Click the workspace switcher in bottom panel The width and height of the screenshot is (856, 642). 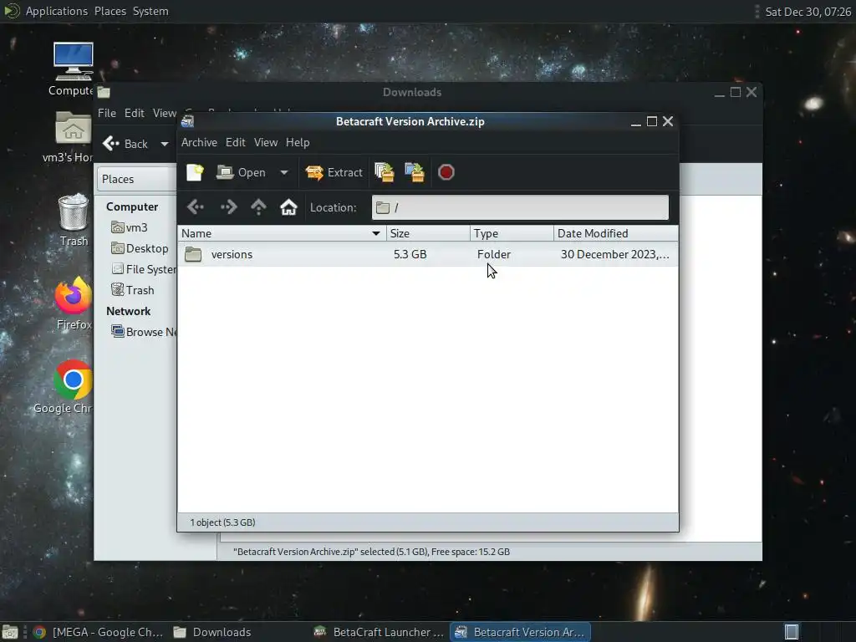point(792,632)
